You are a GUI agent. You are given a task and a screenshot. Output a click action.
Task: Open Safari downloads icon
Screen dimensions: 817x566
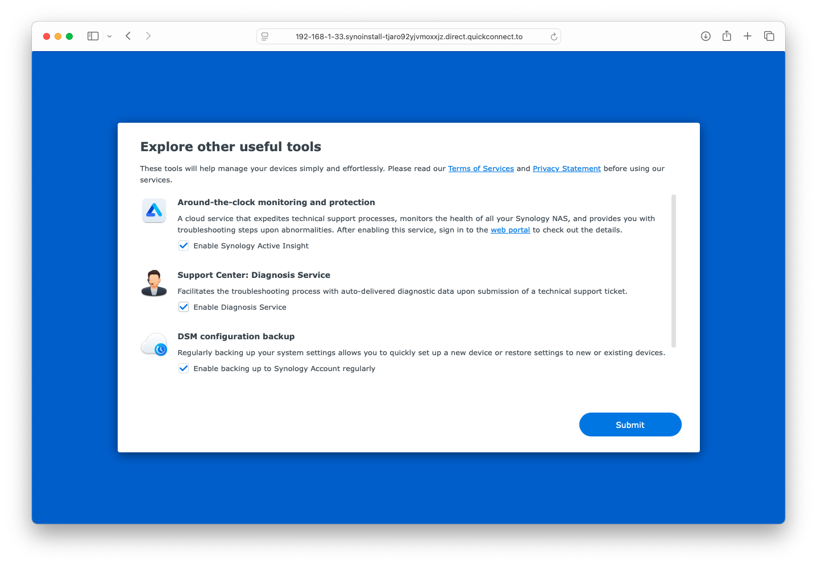click(706, 36)
